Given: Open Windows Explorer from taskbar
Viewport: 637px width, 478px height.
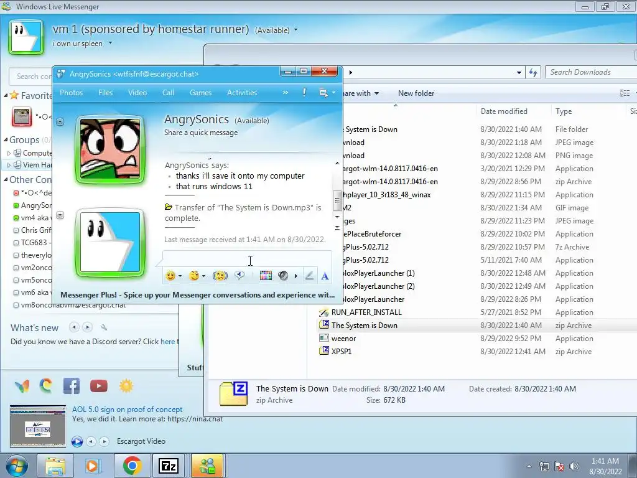Looking at the screenshot, I should pyautogui.click(x=55, y=466).
